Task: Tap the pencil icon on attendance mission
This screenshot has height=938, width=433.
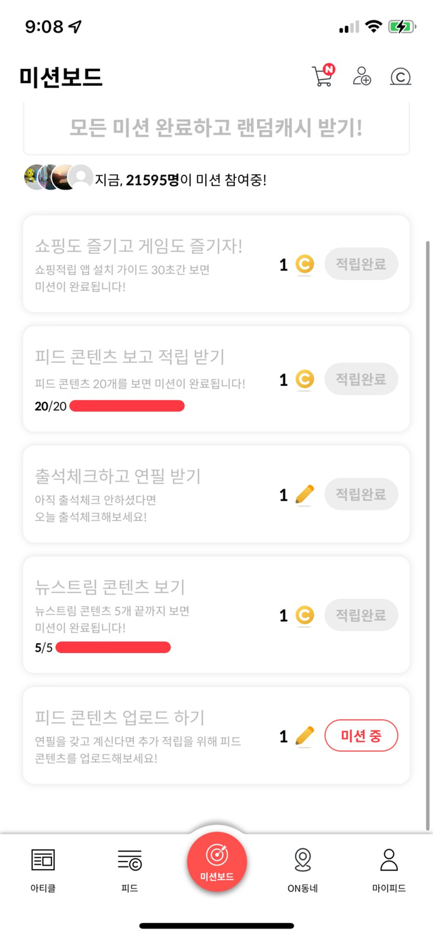Action: pyautogui.click(x=305, y=495)
